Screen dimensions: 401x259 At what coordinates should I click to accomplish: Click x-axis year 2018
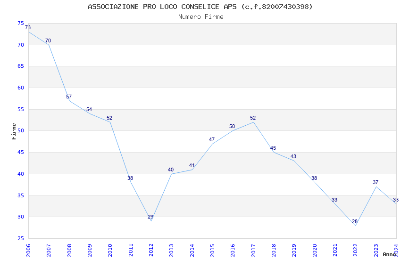274,251
